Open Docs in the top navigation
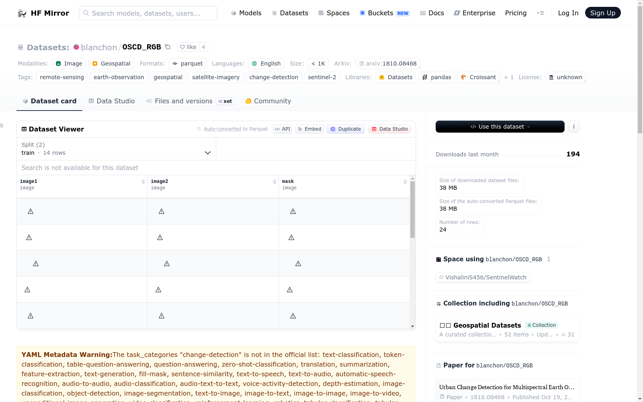The image size is (643, 402). pos(432,13)
